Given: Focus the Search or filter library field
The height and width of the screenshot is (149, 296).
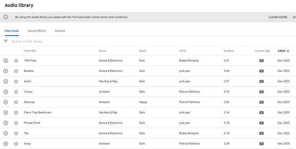Looking at the screenshot, I should [x=27, y=41].
